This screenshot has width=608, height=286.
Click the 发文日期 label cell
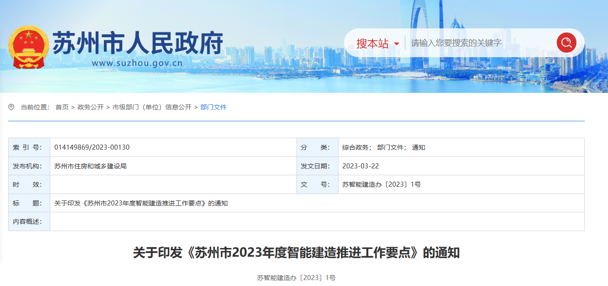tap(317, 166)
